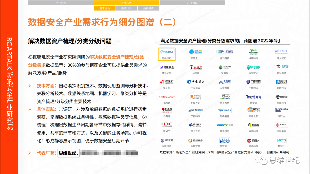Select the highlighted 产业行为 tab
This screenshot has height=174, width=310.
tap(127, 3)
